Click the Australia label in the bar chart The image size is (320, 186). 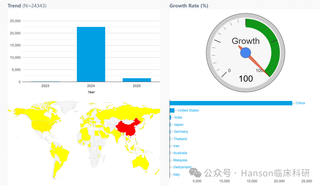click(x=180, y=153)
